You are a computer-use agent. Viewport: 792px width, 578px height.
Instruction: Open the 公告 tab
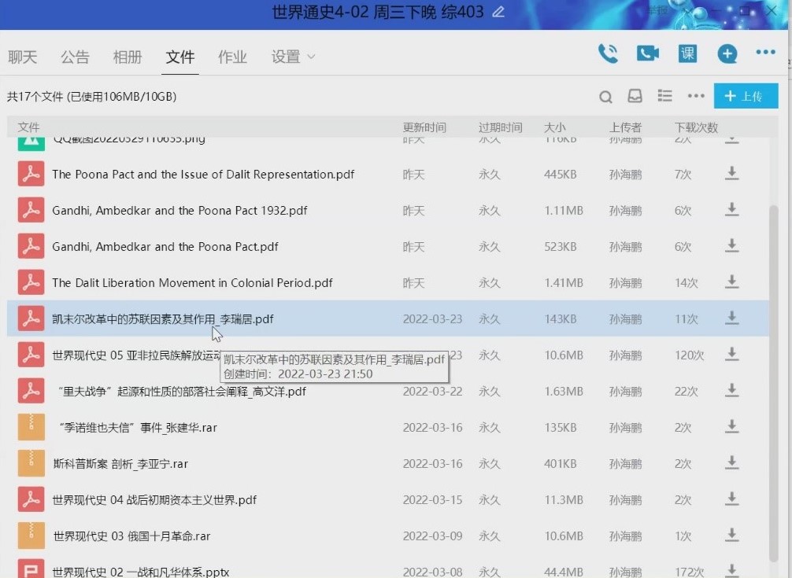point(75,57)
